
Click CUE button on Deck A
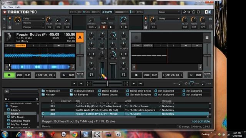click(20, 75)
